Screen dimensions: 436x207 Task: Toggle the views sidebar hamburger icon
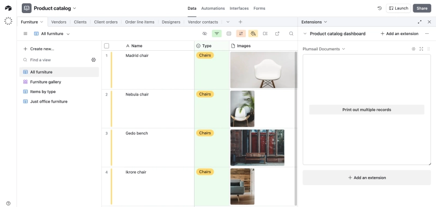tap(25, 34)
